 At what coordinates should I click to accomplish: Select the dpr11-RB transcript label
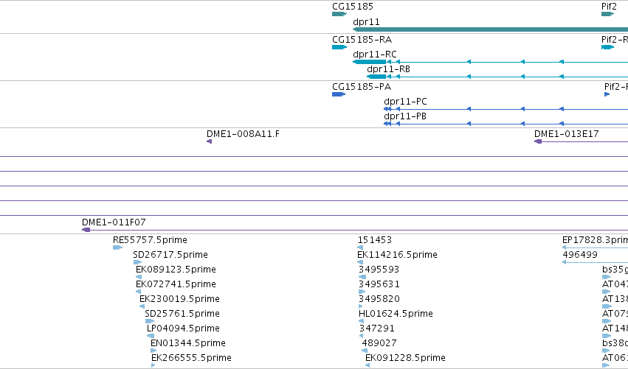click(x=388, y=69)
